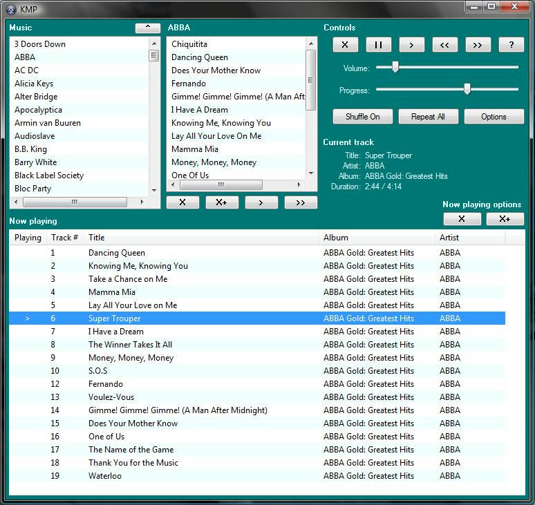Click scroll-down arrow of ABBA song list
Image resolution: width=535 pixels, height=505 pixels.
coord(311,173)
